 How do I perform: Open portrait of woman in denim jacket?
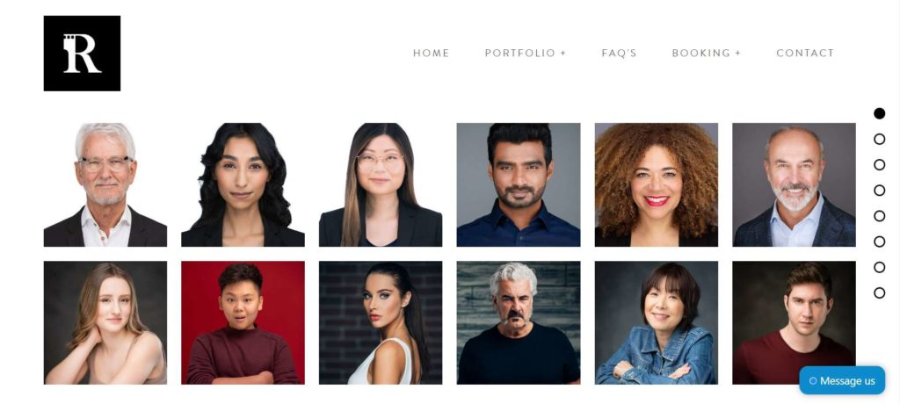(x=656, y=322)
